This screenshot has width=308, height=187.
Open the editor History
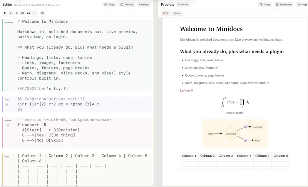click(x=127, y=5)
